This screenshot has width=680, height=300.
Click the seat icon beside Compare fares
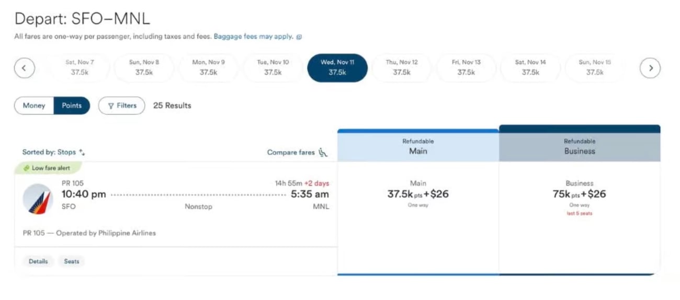click(x=323, y=153)
